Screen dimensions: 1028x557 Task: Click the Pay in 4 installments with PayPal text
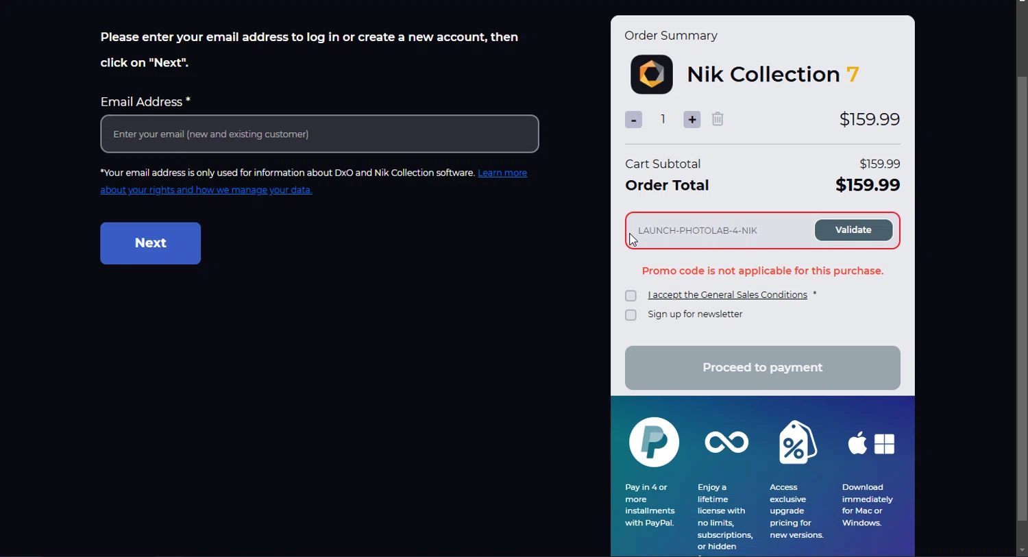650,506
